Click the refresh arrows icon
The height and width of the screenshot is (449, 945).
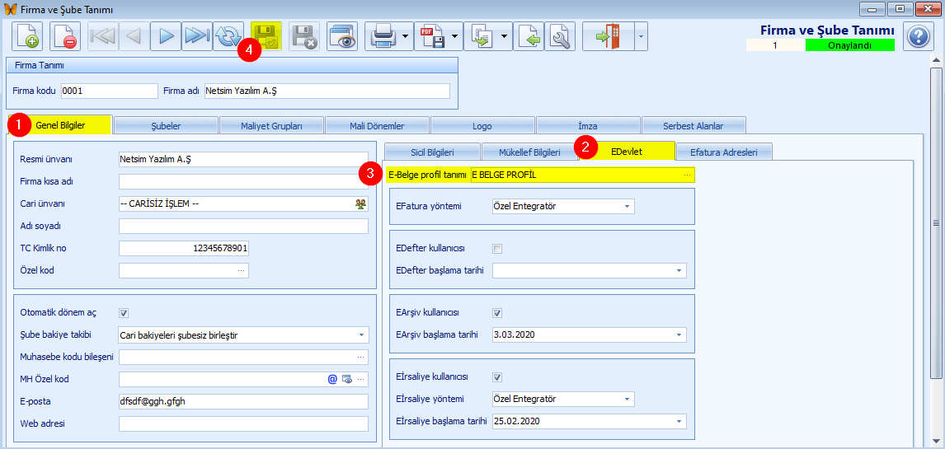point(228,35)
